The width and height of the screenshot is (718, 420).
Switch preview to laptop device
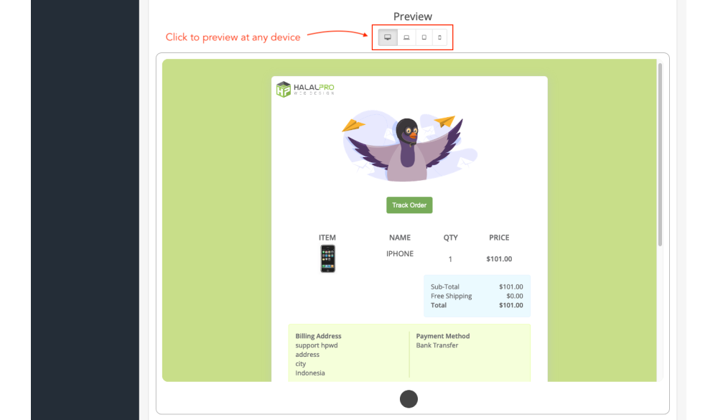[x=406, y=37]
